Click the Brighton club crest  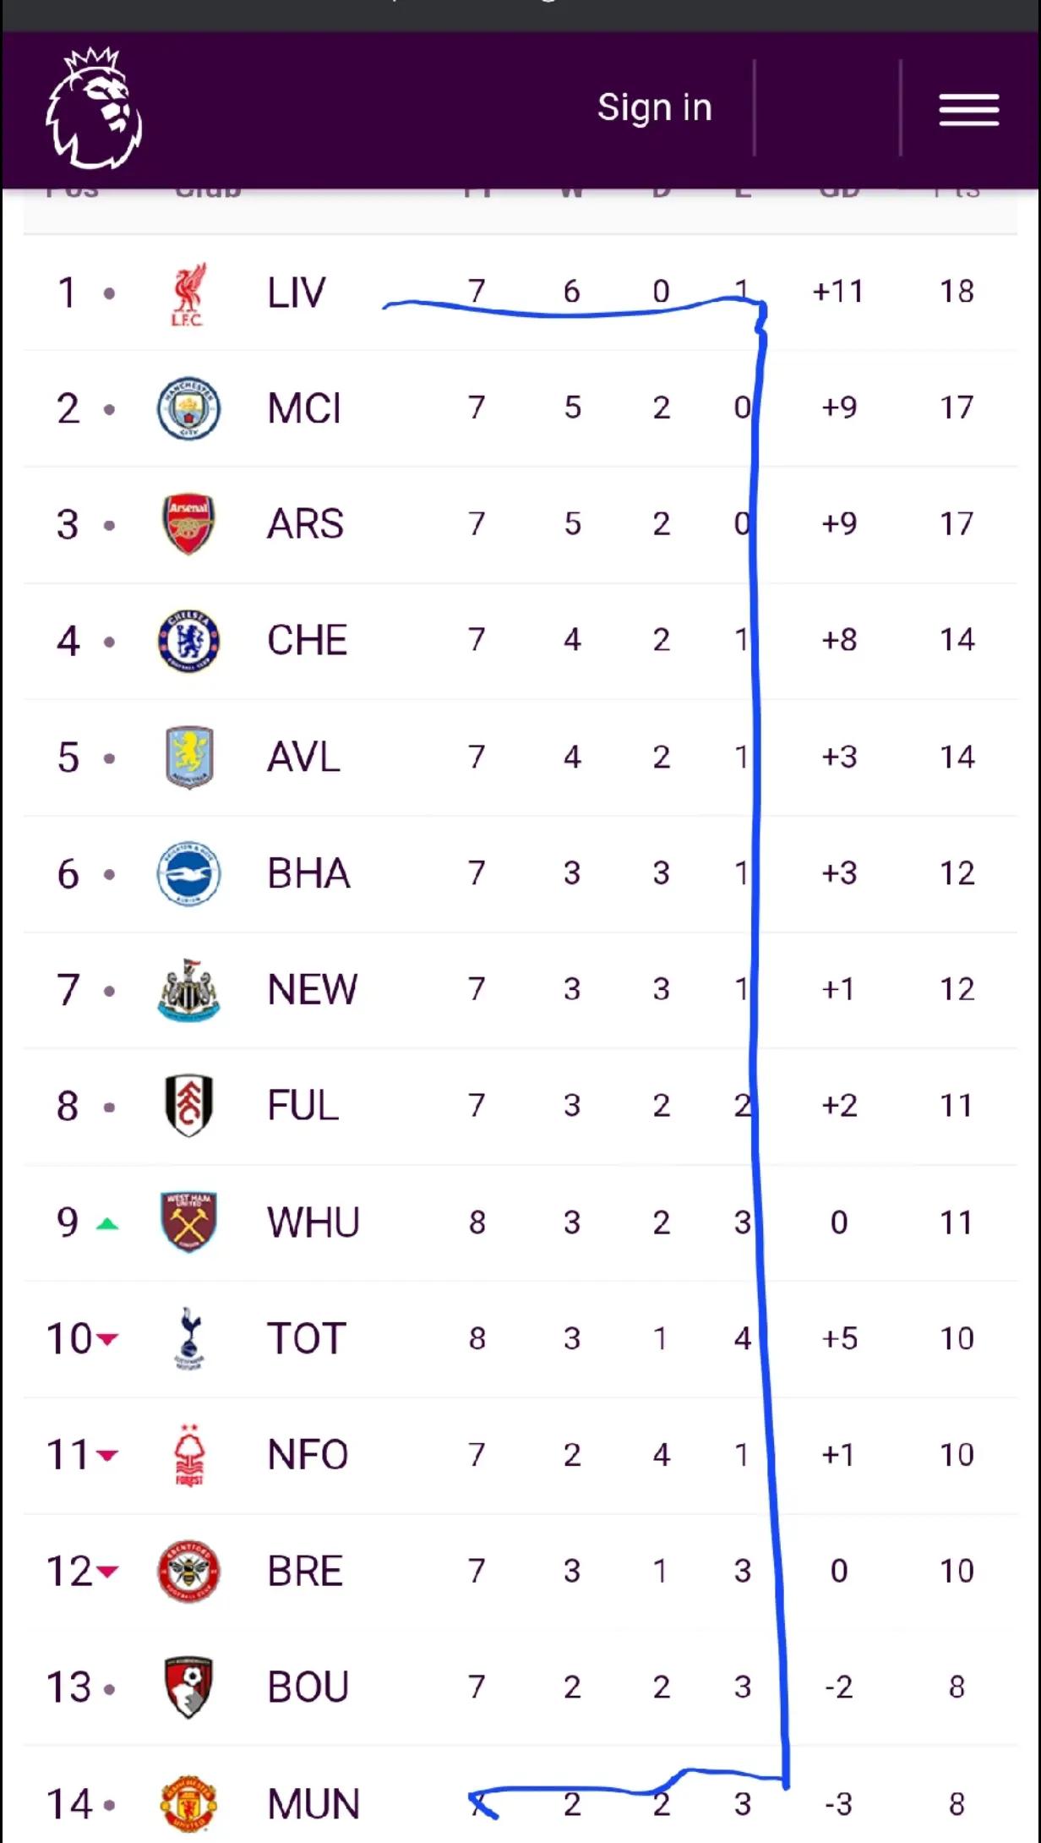coord(188,873)
